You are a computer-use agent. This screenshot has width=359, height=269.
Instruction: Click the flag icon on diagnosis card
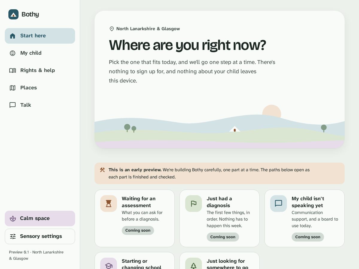[194, 204]
